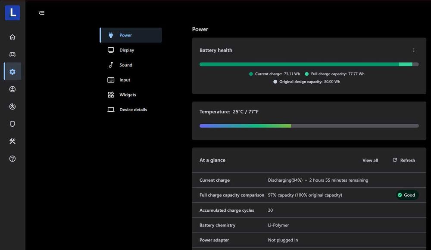Click the 'Full charge capacity: 77.77 Wh' legend text
431x250 pixels.
pyautogui.click(x=337, y=74)
